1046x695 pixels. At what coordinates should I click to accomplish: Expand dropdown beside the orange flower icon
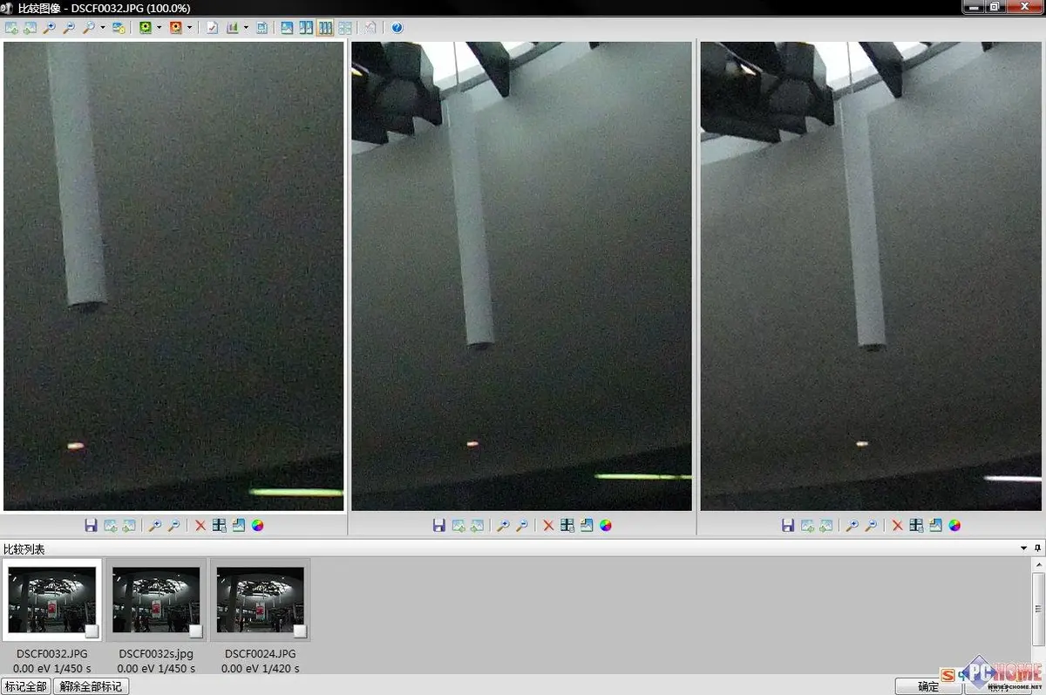pos(189,28)
